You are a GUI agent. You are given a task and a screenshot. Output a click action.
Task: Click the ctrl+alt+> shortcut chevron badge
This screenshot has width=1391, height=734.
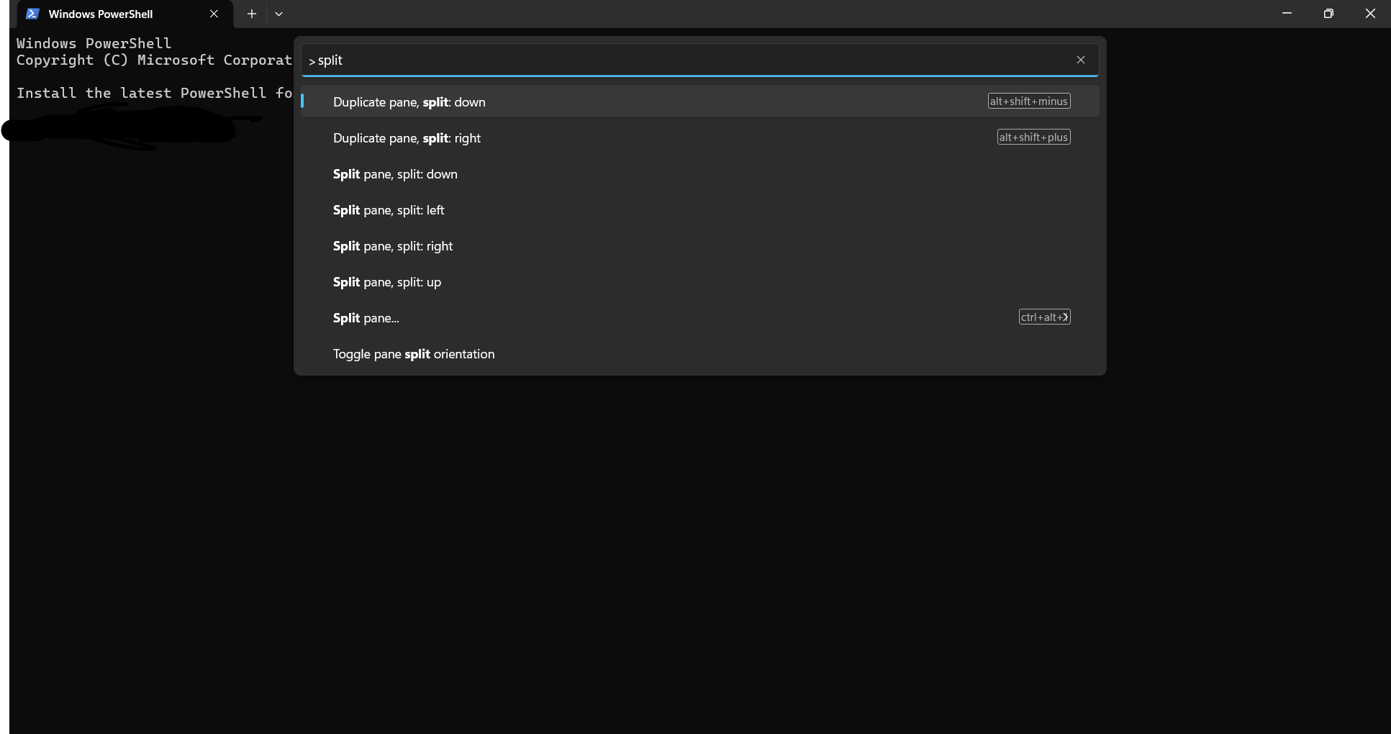pyautogui.click(x=1045, y=317)
